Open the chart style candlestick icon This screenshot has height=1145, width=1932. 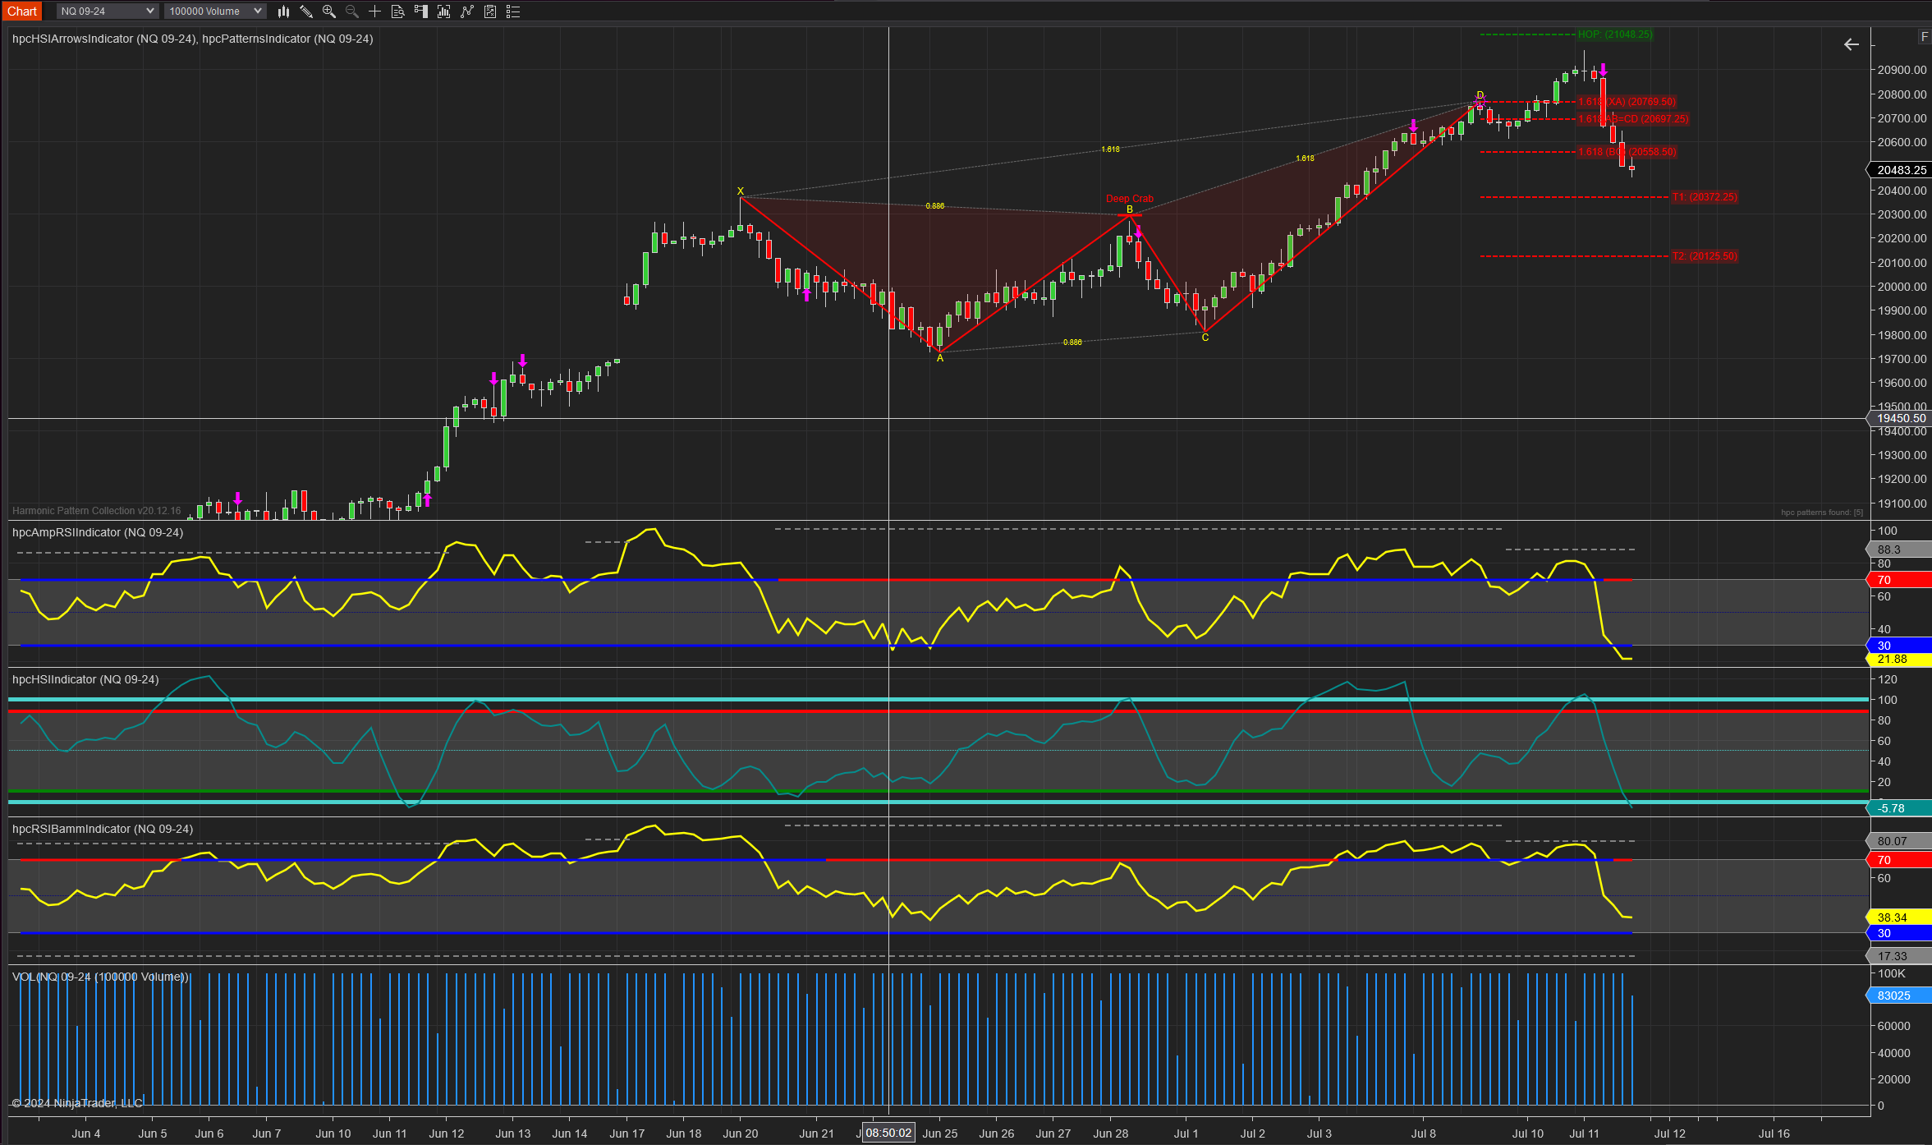(283, 11)
